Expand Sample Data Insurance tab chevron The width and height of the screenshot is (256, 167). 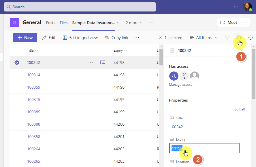click(x=118, y=23)
